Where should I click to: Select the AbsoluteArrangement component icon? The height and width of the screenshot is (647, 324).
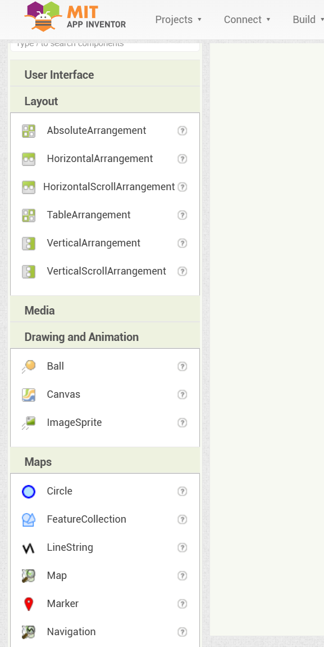29,131
